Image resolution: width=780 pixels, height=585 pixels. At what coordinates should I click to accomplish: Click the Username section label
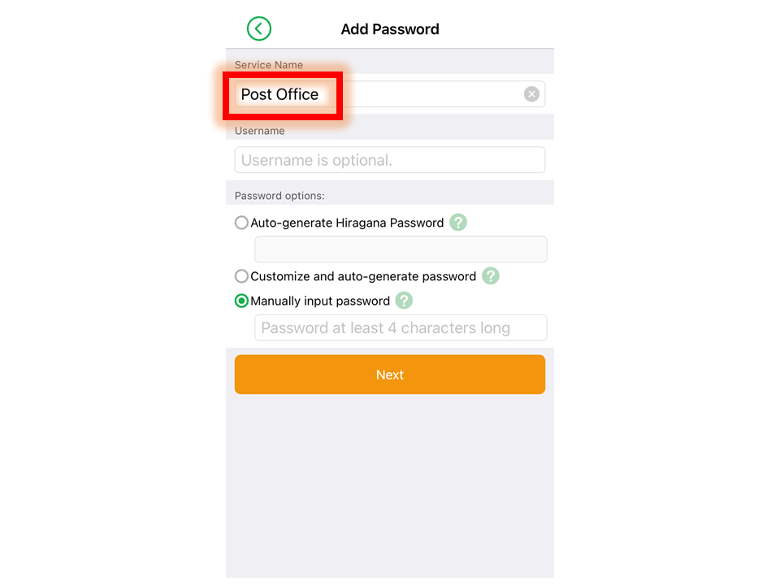(x=260, y=131)
